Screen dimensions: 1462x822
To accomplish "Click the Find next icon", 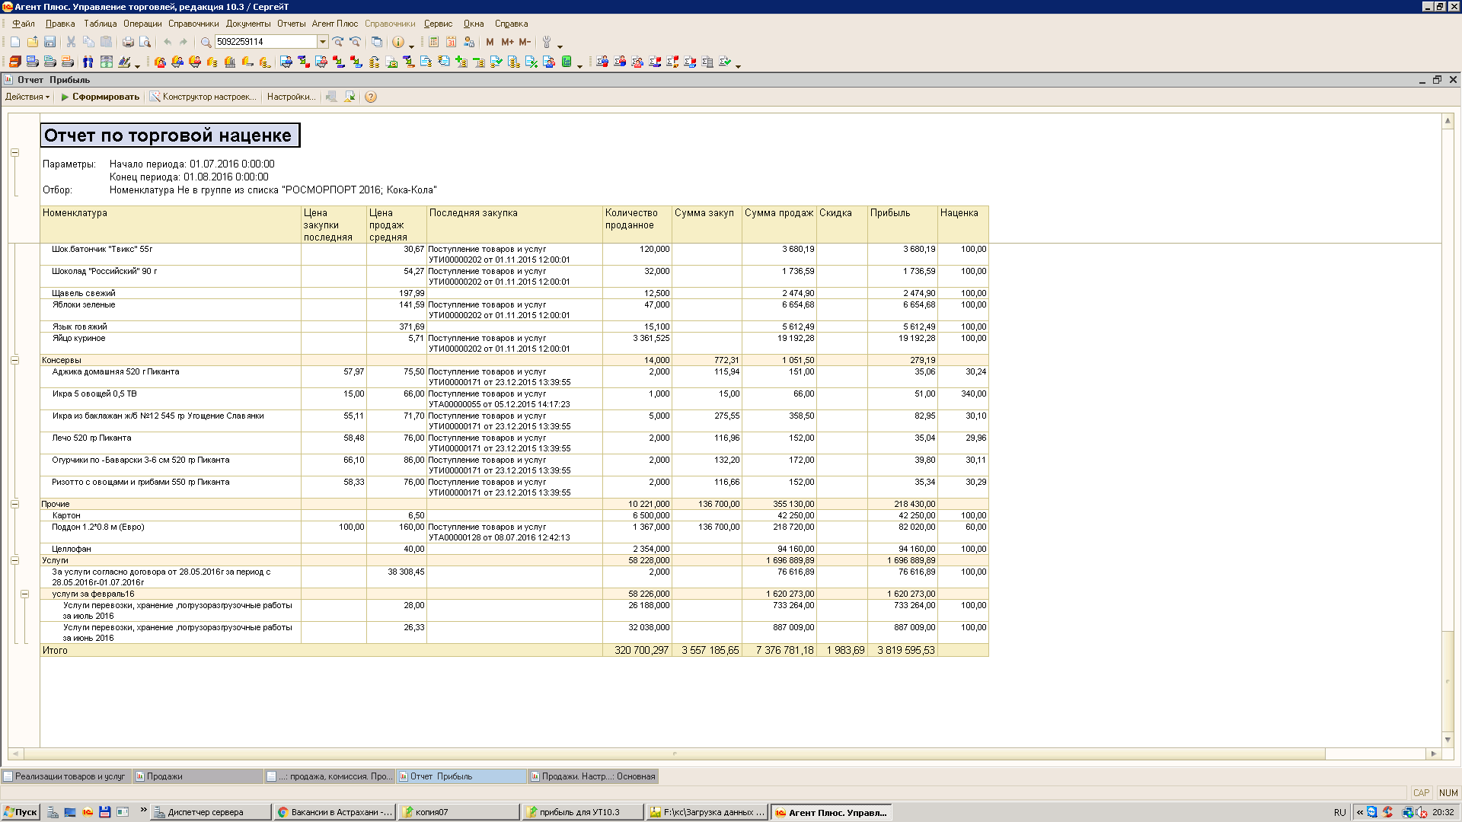I will coord(338,42).
